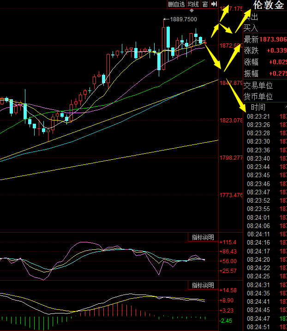The image size is (287, 331).
Task: Click the +115.4 indicator axis value
Action: tap(227, 242)
